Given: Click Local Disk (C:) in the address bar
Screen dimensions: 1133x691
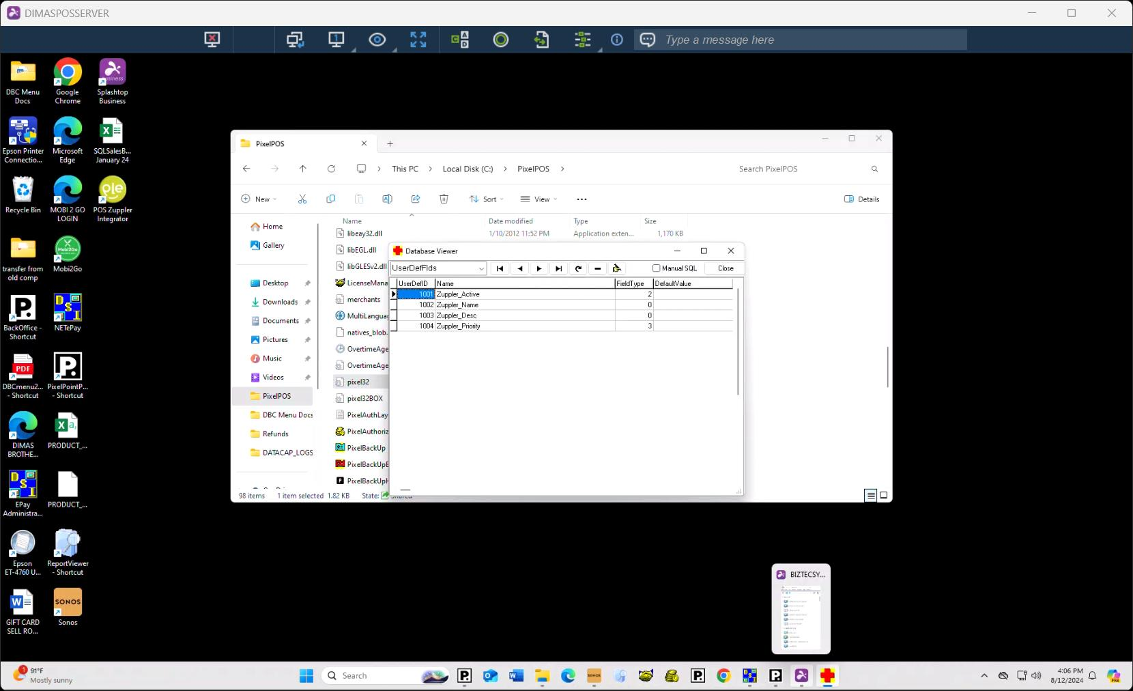Looking at the screenshot, I should coord(468,169).
